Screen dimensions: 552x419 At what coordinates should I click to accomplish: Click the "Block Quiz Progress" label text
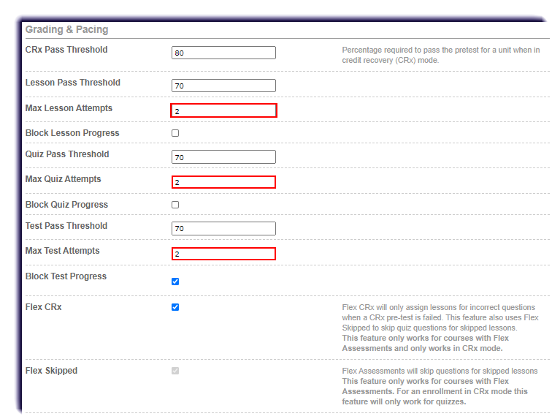coord(66,205)
